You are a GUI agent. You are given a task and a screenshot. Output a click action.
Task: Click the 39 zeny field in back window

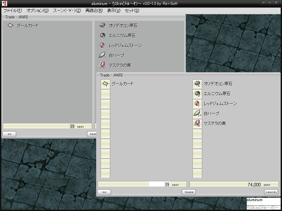click(x=47, y=126)
